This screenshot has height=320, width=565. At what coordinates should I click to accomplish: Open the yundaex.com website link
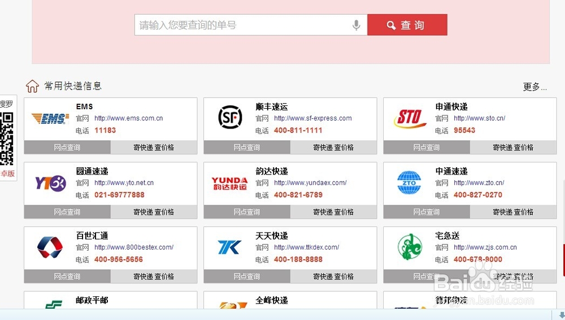point(310,183)
